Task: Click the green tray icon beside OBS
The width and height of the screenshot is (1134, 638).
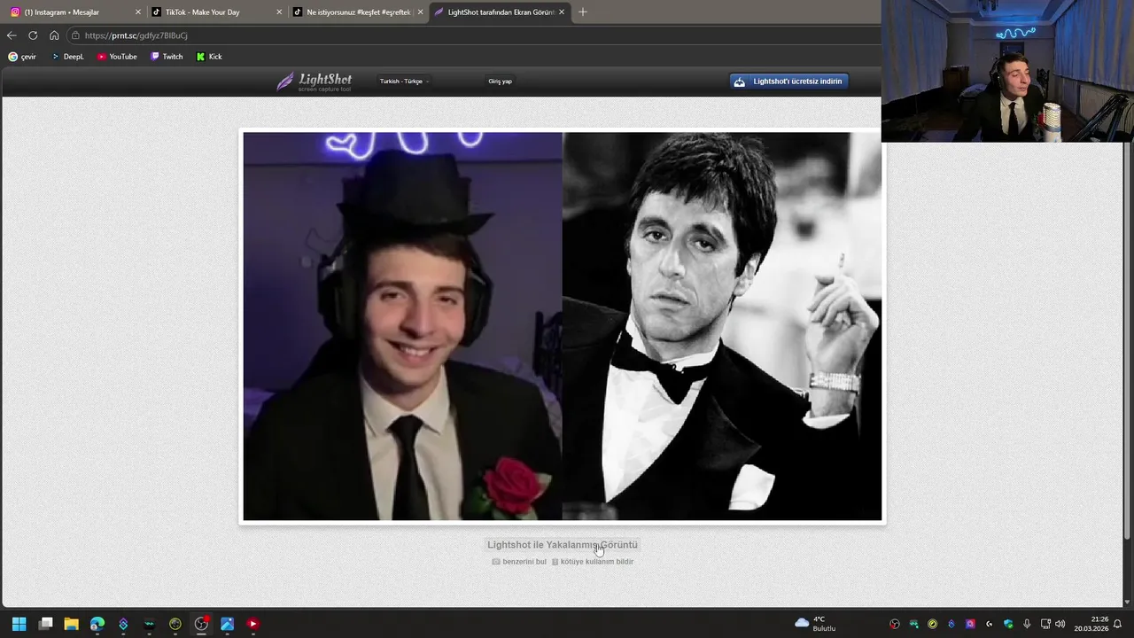Action: pyautogui.click(x=913, y=624)
